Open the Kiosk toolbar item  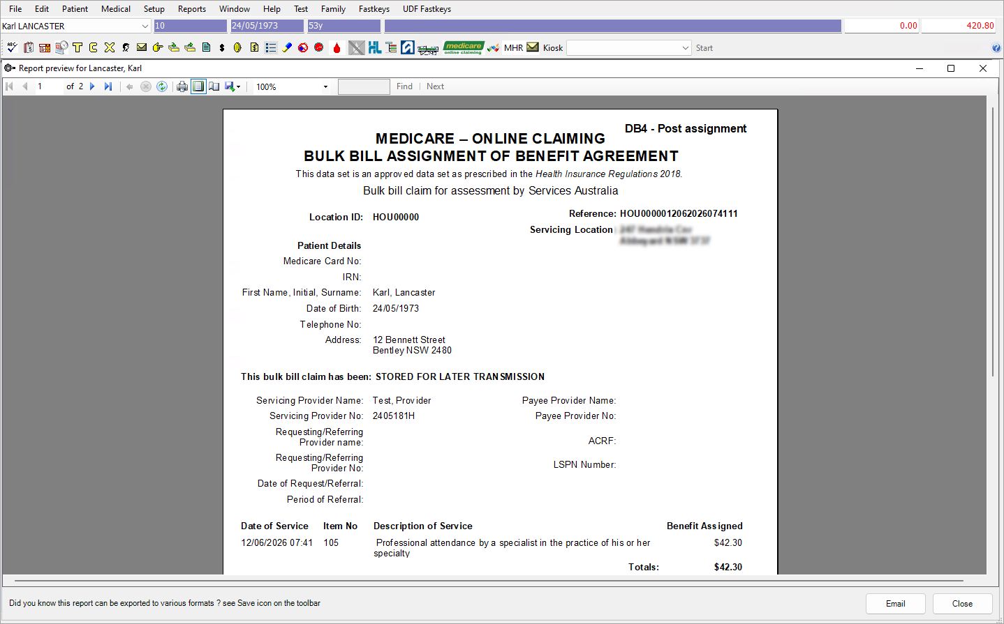(x=553, y=48)
